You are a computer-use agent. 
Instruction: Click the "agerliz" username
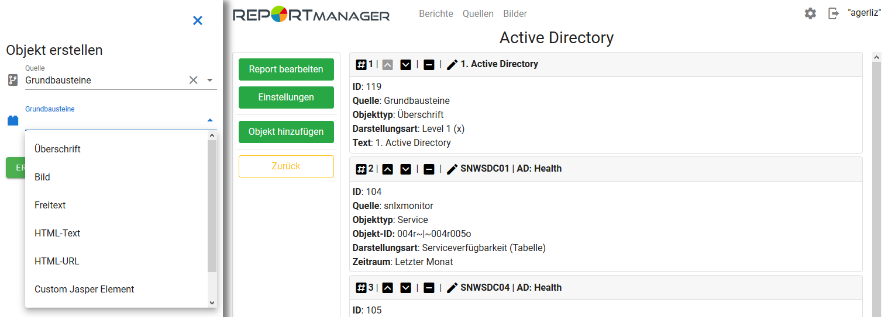click(x=864, y=12)
